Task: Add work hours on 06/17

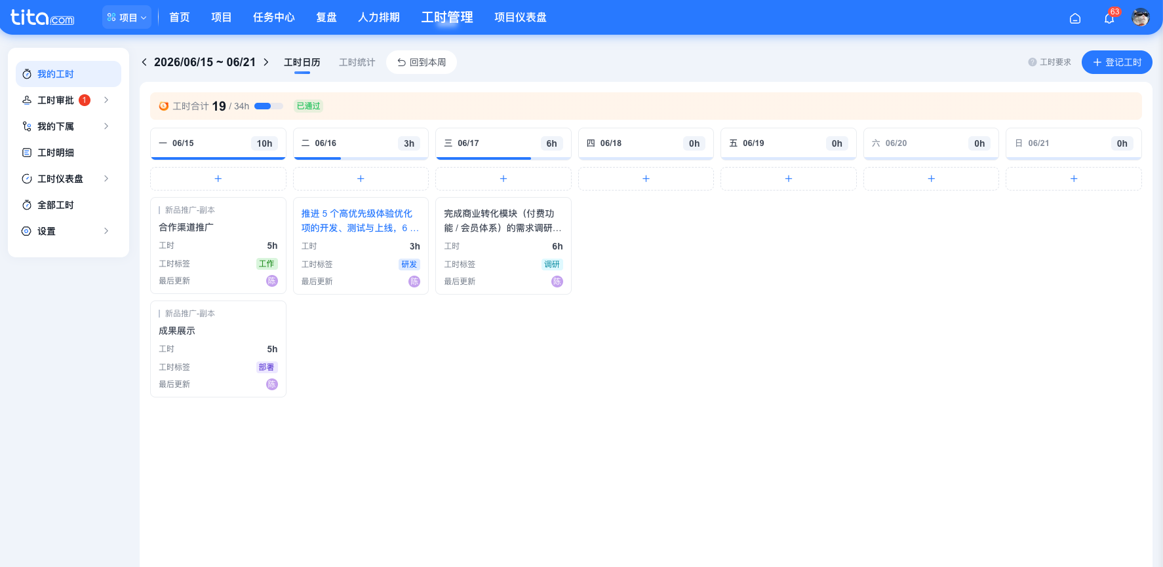Action: (503, 179)
